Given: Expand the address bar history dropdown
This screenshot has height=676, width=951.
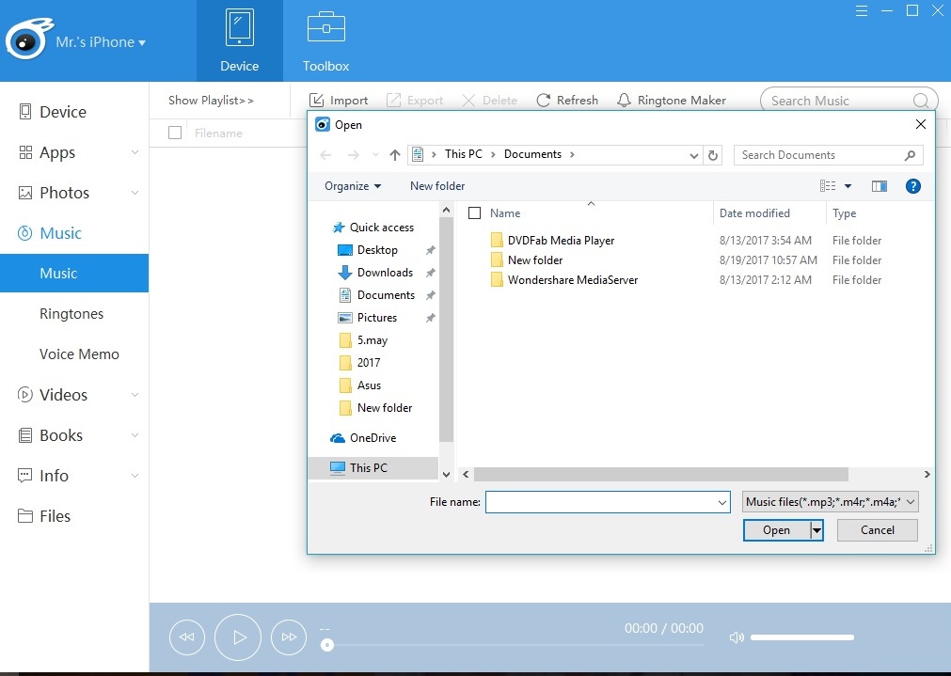Looking at the screenshot, I should pos(694,156).
